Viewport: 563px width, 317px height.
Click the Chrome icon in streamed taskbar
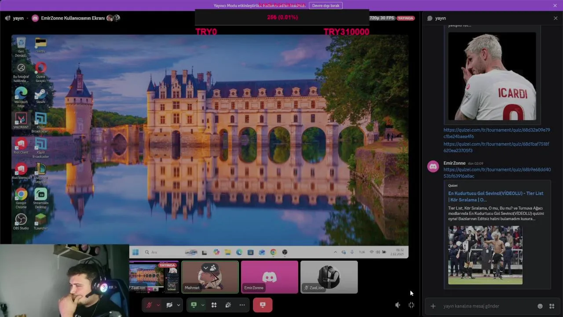point(273,252)
